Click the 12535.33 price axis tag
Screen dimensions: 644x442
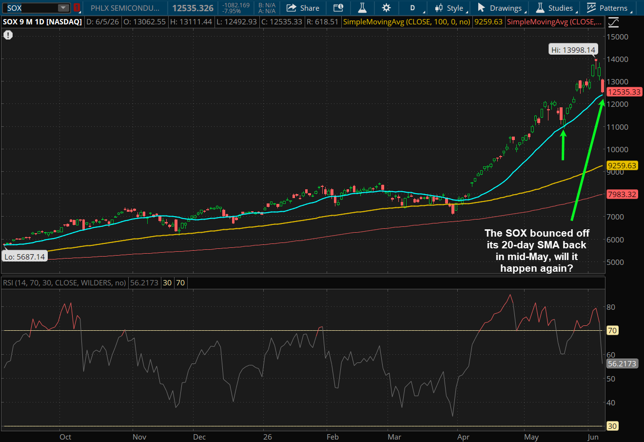(624, 92)
